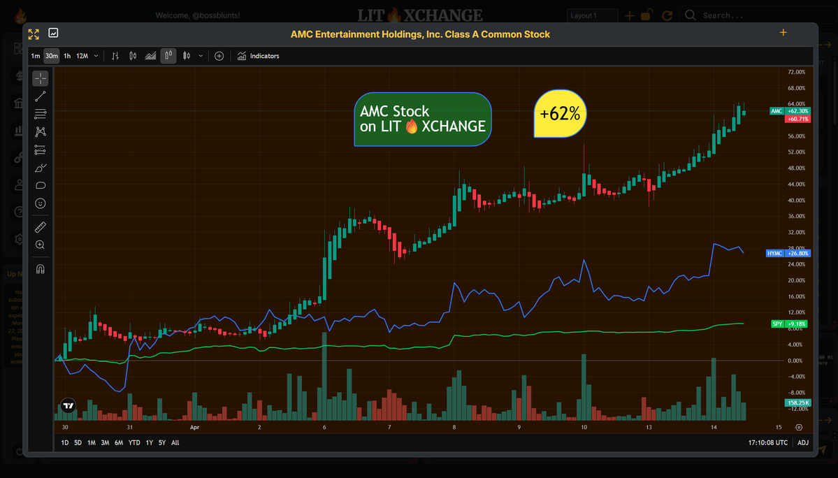The height and width of the screenshot is (478, 838).
Task: Click the chart widget icon in title bar
Action: pos(53,33)
